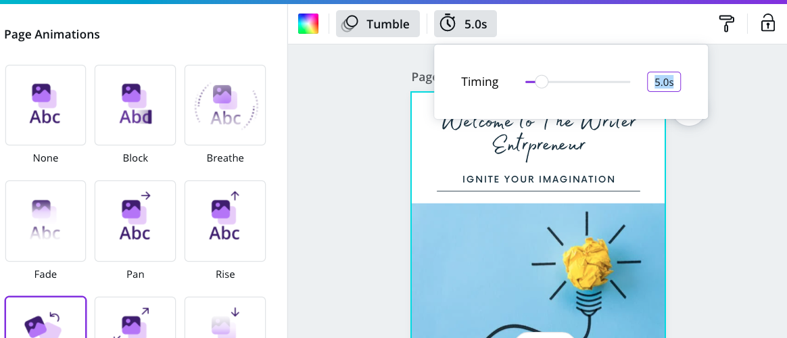Select the downward arrow animation tile
787x338 pixels.
click(225, 318)
